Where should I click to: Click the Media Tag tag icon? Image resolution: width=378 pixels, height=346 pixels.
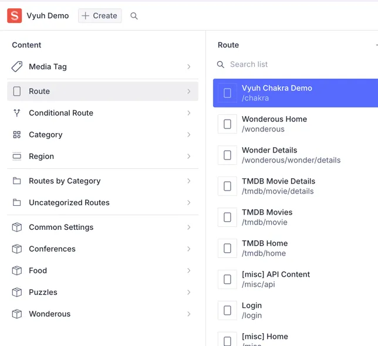point(17,67)
